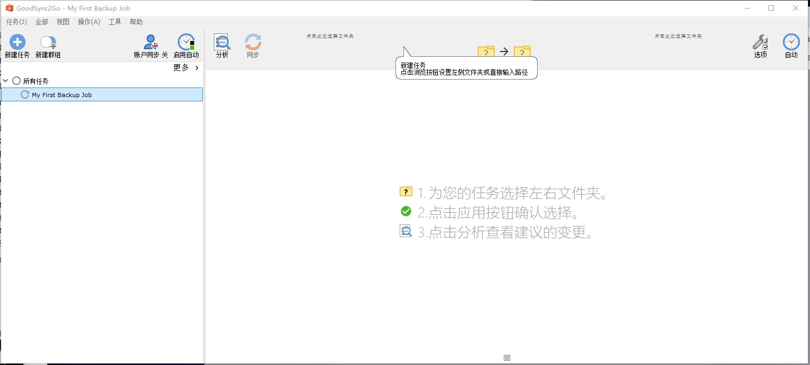Click the sync direction arrow between folders

click(x=504, y=51)
